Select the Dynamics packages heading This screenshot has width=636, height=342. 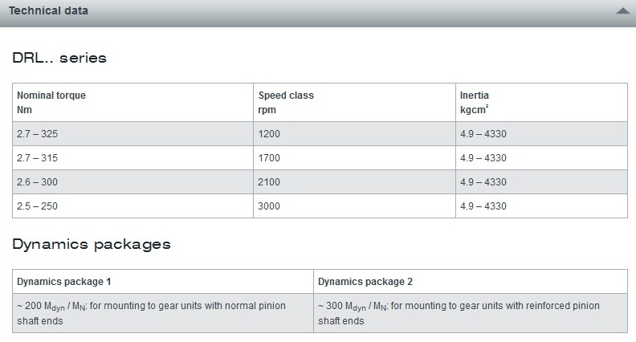coord(92,244)
